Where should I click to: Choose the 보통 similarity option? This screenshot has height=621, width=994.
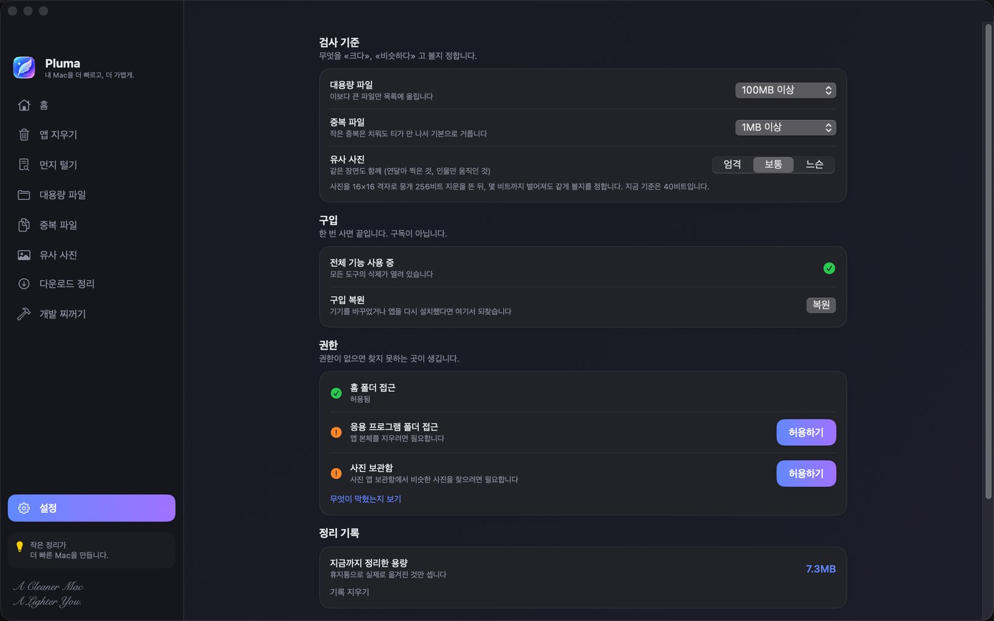773,165
